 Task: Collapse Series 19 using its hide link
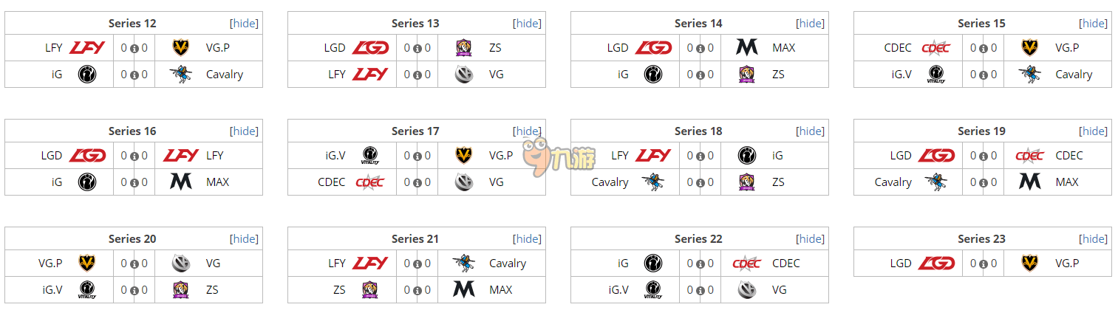1094,131
